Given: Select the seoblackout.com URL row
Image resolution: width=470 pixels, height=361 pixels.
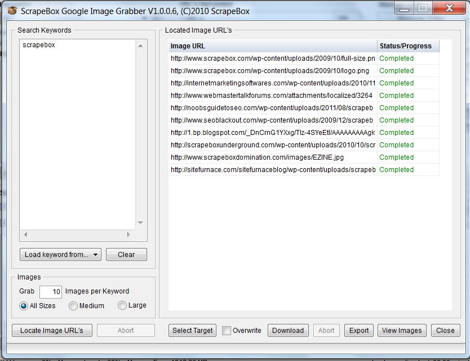Looking at the screenshot, I should pos(304,120).
